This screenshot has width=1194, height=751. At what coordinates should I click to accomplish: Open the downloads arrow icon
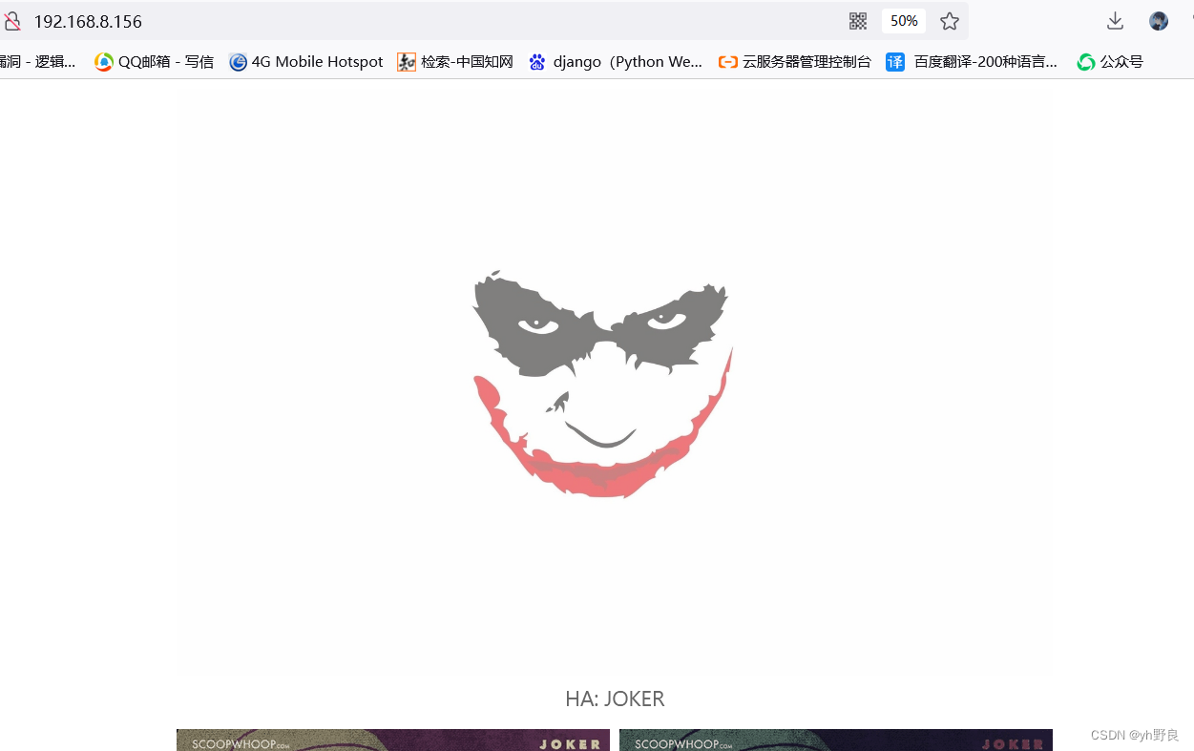(1115, 21)
